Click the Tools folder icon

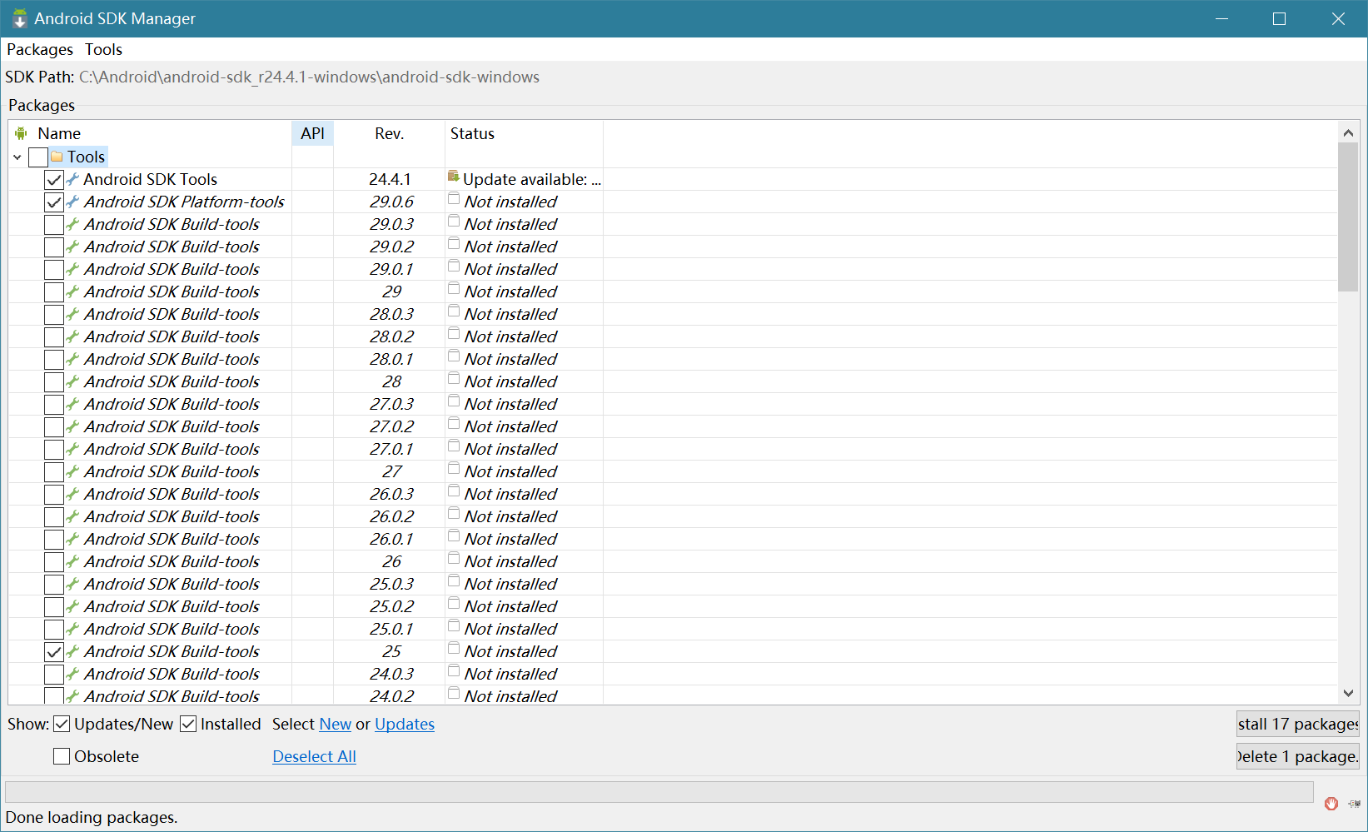57,157
